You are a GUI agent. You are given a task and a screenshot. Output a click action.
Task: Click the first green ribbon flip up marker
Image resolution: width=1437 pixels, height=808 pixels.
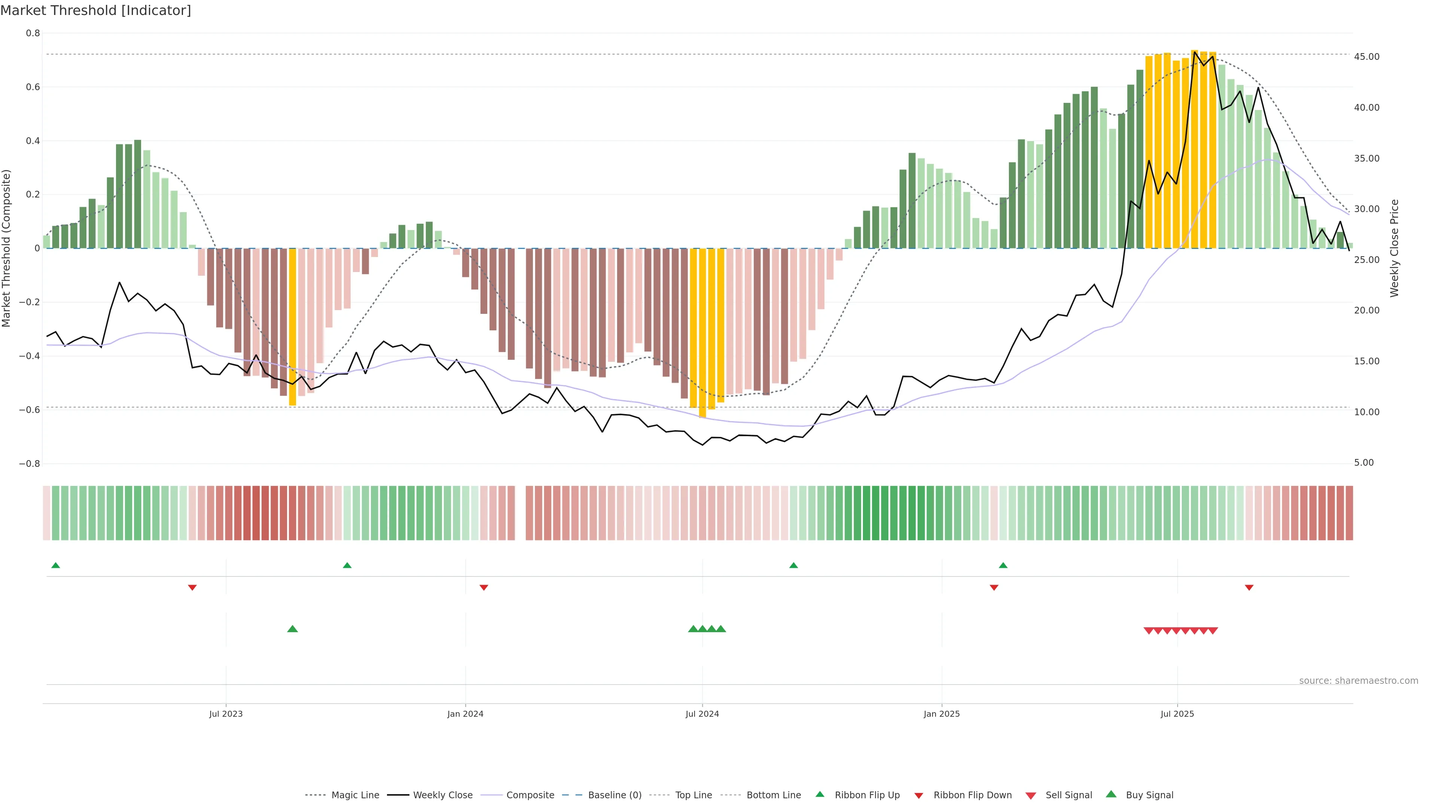pyautogui.click(x=55, y=566)
